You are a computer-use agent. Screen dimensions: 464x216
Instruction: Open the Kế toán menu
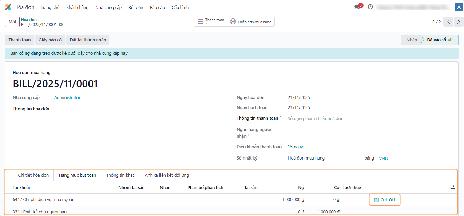coord(136,7)
